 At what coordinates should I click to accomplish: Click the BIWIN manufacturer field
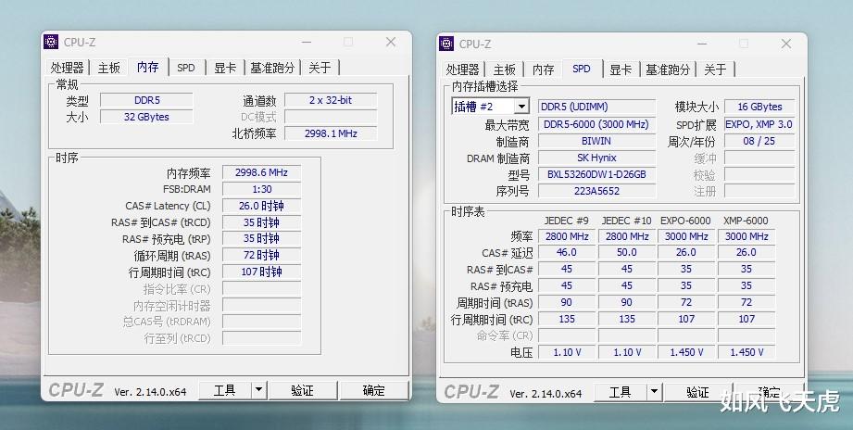tap(596, 141)
